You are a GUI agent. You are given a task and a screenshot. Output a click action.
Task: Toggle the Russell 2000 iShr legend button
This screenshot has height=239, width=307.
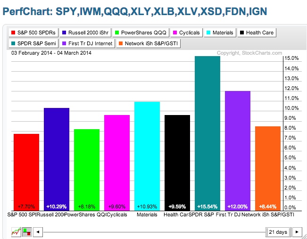[85, 33]
